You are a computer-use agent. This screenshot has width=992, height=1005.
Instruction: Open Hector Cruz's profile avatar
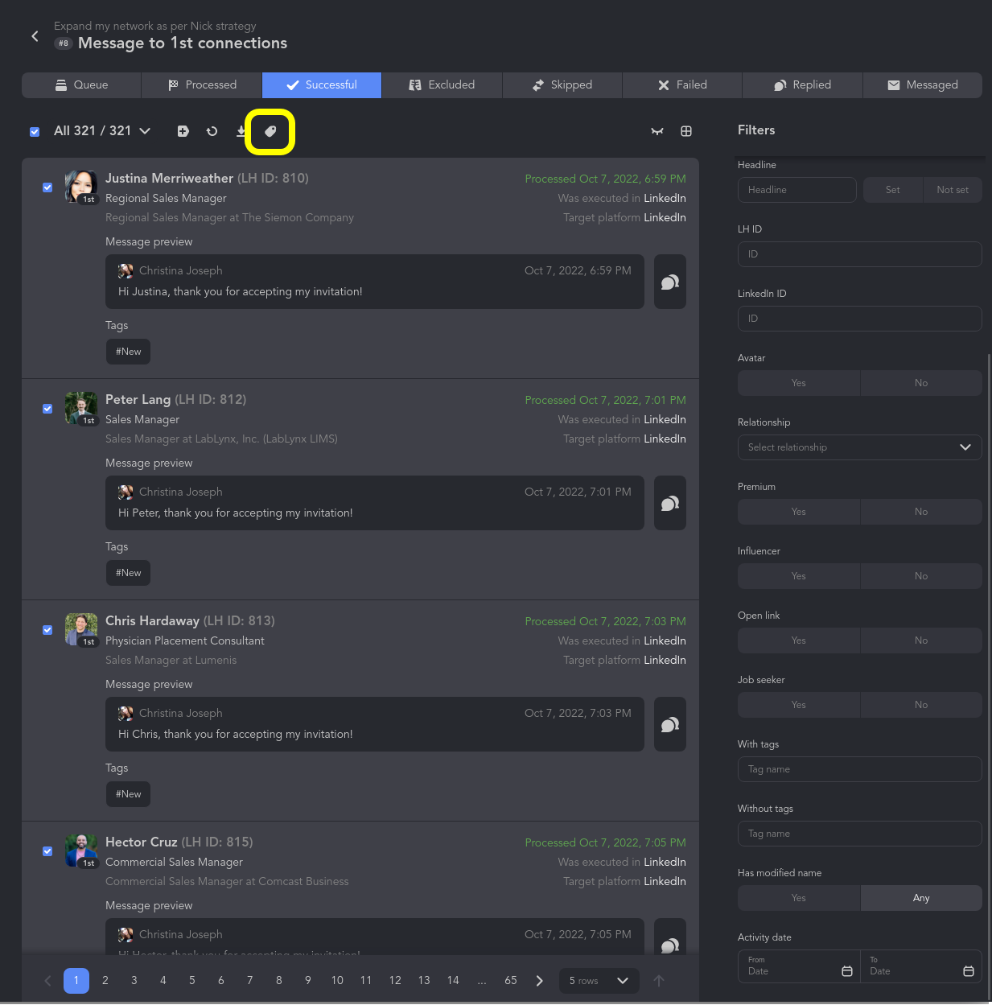81,851
